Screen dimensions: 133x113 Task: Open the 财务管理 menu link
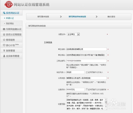(x=10, y=51)
